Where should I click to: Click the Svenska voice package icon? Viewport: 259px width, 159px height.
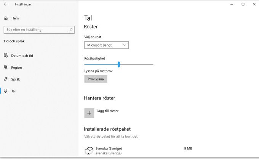[x=89, y=151]
